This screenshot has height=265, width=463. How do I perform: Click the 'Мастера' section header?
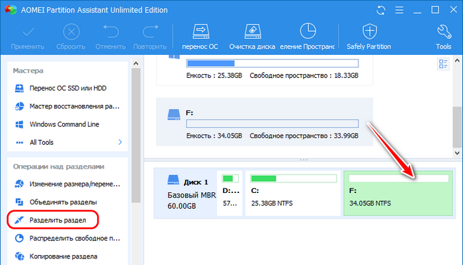(28, 71)
